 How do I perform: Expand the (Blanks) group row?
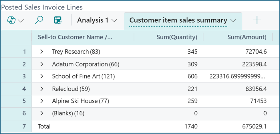tap(42, 113)
